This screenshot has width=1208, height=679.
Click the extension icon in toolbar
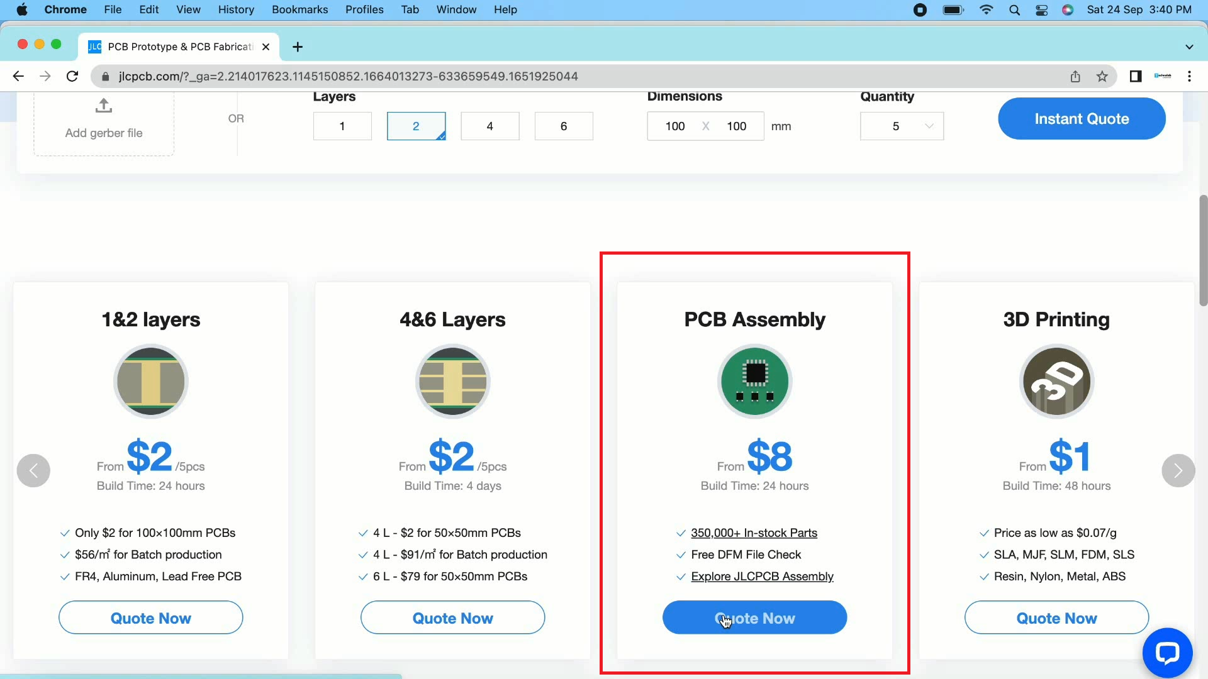click(x=1163, y=76)
